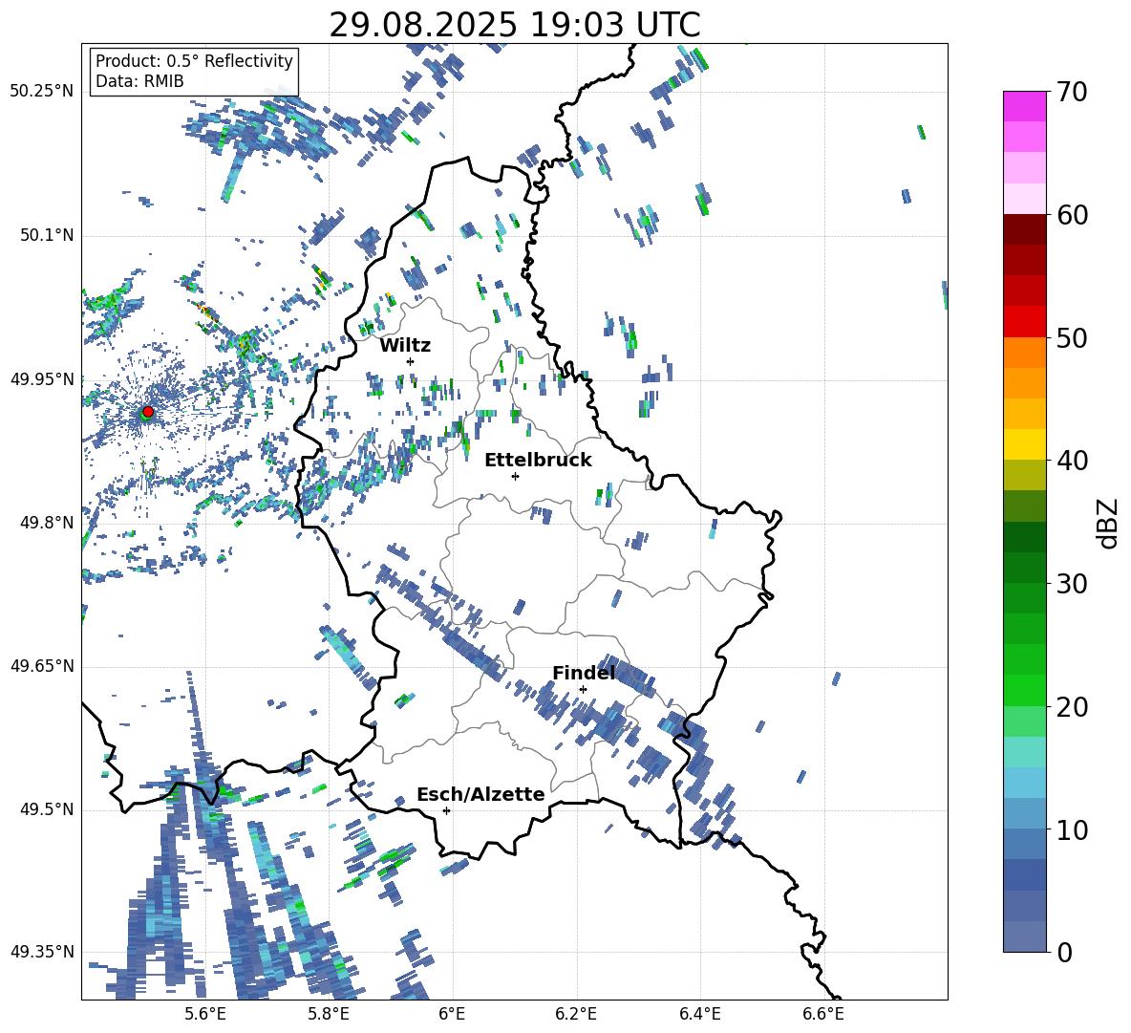1131x1033 pixels.
Task: Click the 'Data: RMIB' text
Action: pyautogui.click(x=139, y=81)
